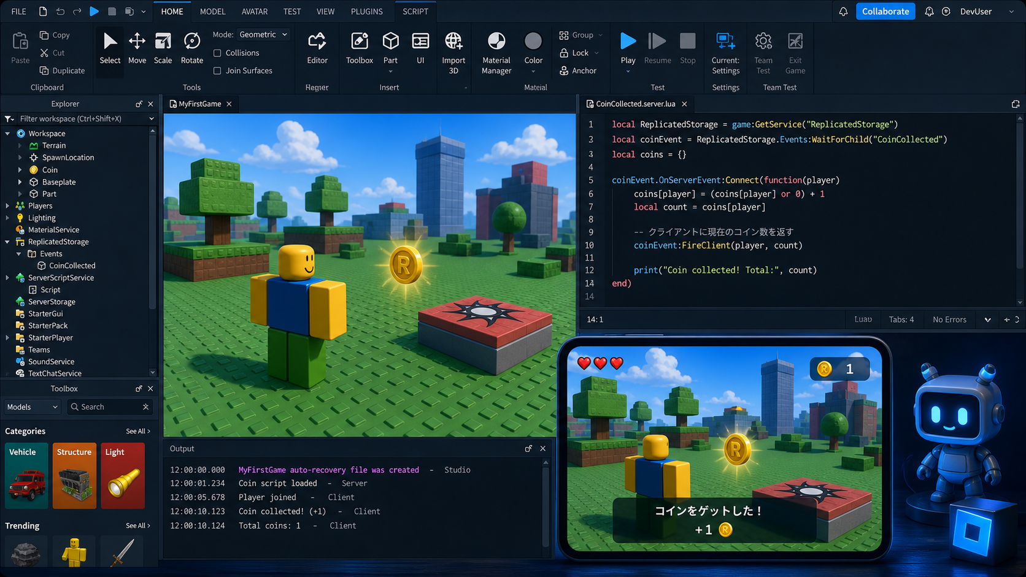The height and width of the screenshot is (577, 1026).
Task: Open the Toolbox from the Insert ribbon
Action: [x=360, y=48]
